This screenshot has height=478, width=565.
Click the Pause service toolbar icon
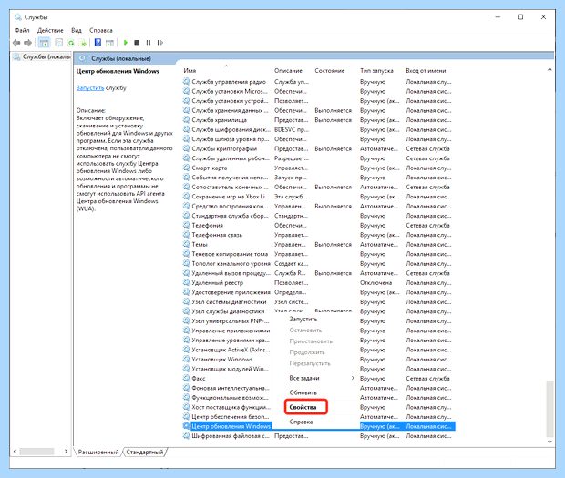pyautogui.click(x=149, y=43)
